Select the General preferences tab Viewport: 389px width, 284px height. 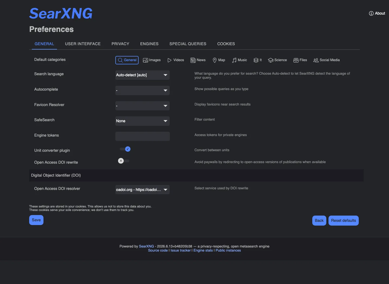click(44, 44)
